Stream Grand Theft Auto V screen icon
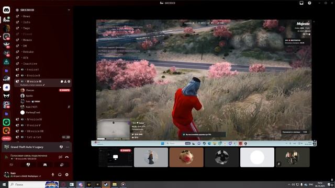335x188 pixels. pyautogui.click(x=61, y=147)
